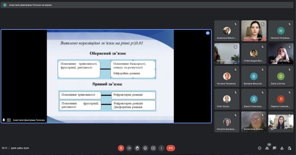
Task: Open the Activities panel
Action: [282, 148]
